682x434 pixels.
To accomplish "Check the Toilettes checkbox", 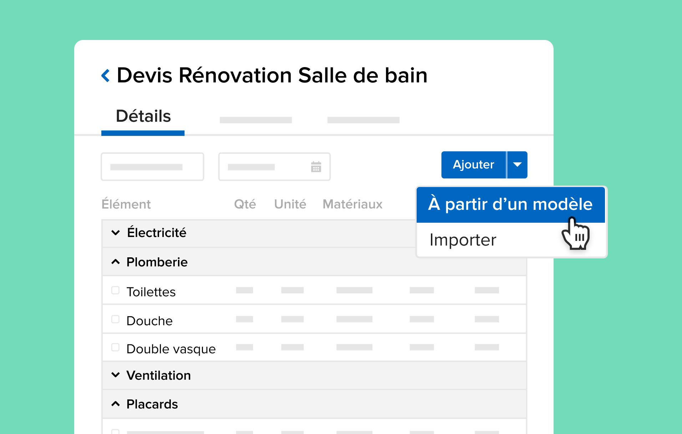I will [x=115, y=291].
